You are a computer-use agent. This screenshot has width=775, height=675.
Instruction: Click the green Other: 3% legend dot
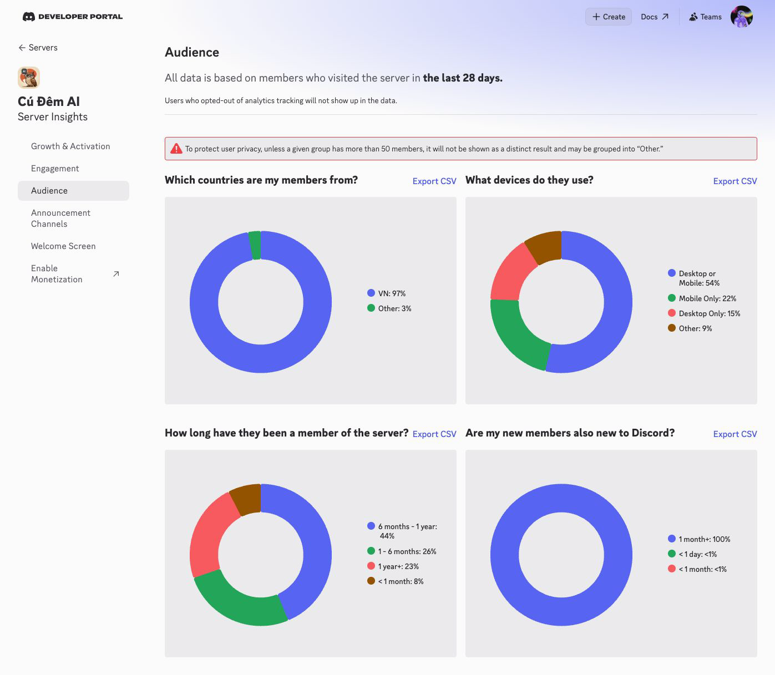tap(371, 308)
